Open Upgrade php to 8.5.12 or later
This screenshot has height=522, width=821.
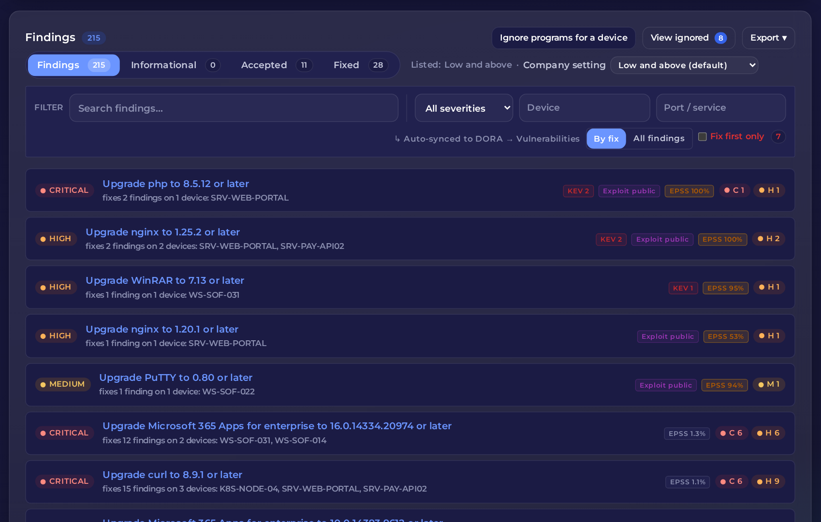[176, 184]
